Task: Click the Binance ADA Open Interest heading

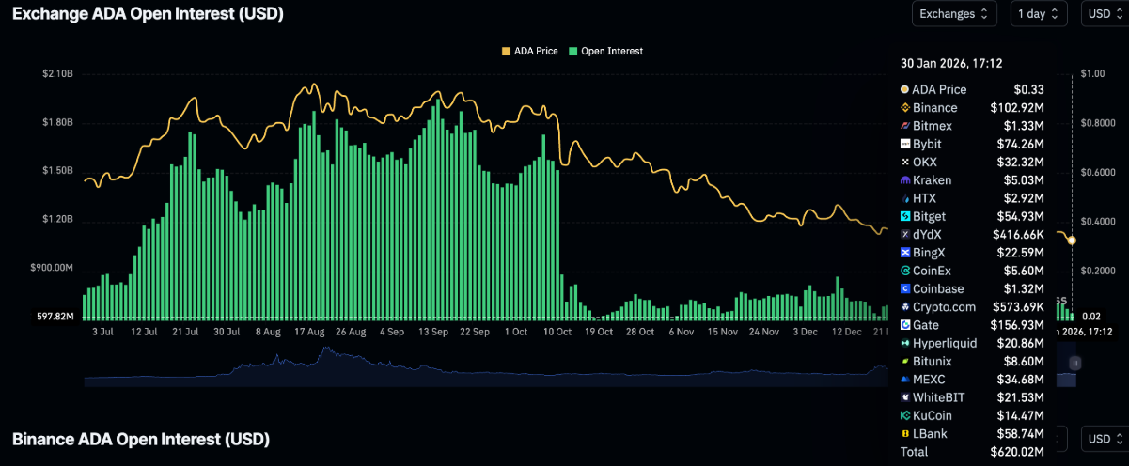Action: (140, 439)
